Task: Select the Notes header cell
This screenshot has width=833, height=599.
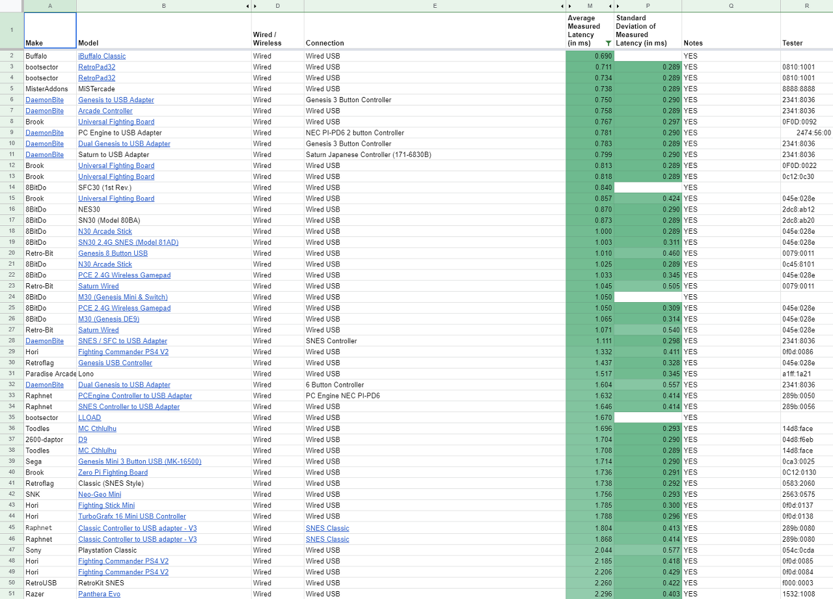Action: (731, 31)
